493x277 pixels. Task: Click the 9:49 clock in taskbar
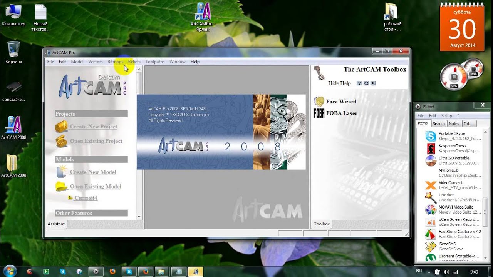(474, 272)
